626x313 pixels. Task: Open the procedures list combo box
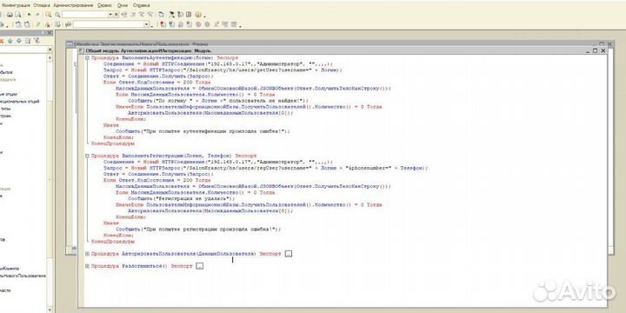[x=110, y=24]
